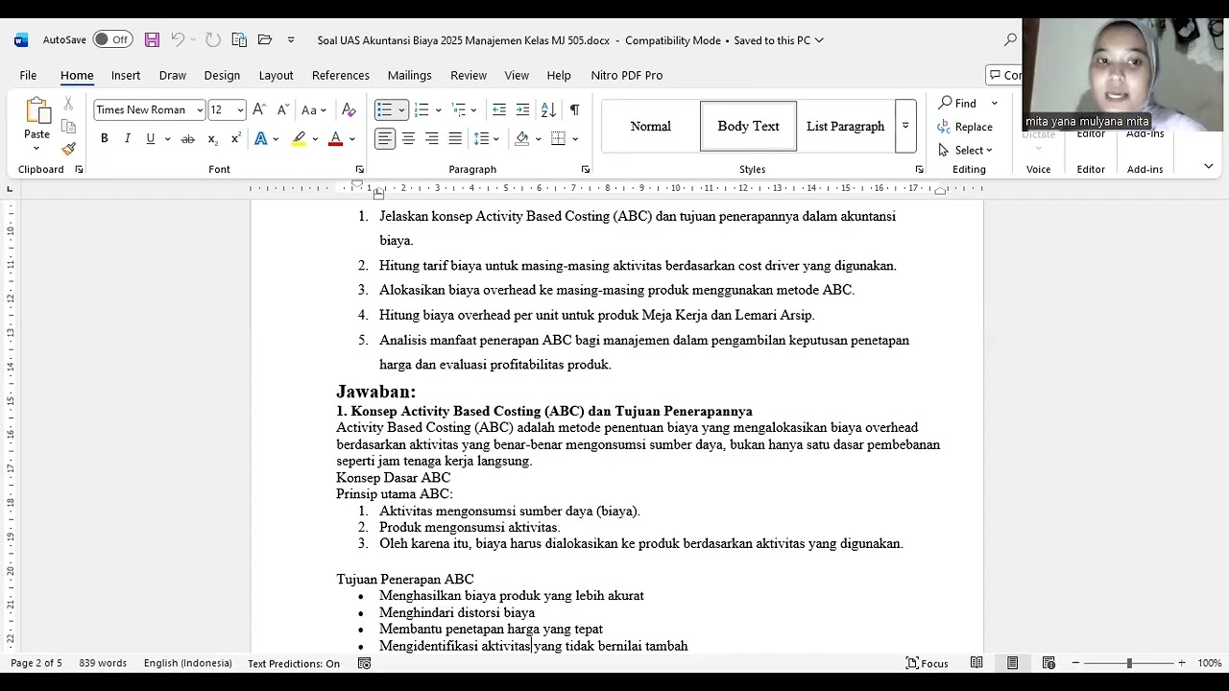Go to the References tab
The height and width of the screenshot is (691, 1229).
point(341,76)
